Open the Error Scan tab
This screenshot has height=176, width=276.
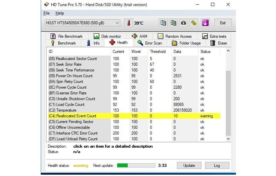click(x=150, y=43)
